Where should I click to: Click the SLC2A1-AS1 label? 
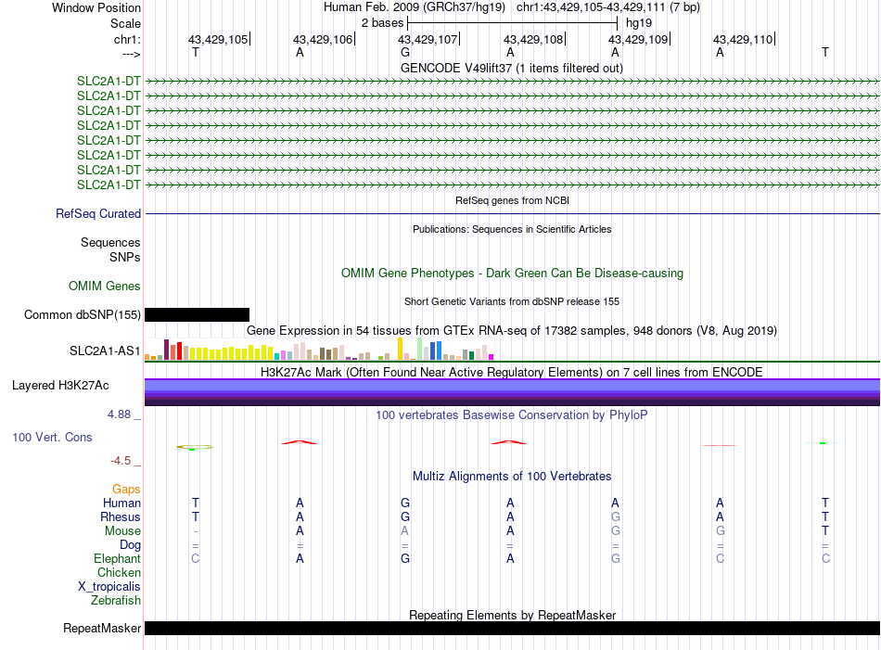105,350
